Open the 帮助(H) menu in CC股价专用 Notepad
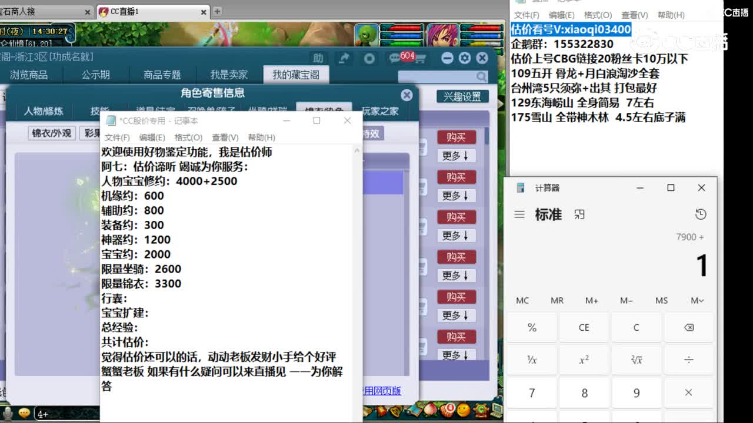Screen dimensions: 753x423 [x=261, y=137]
